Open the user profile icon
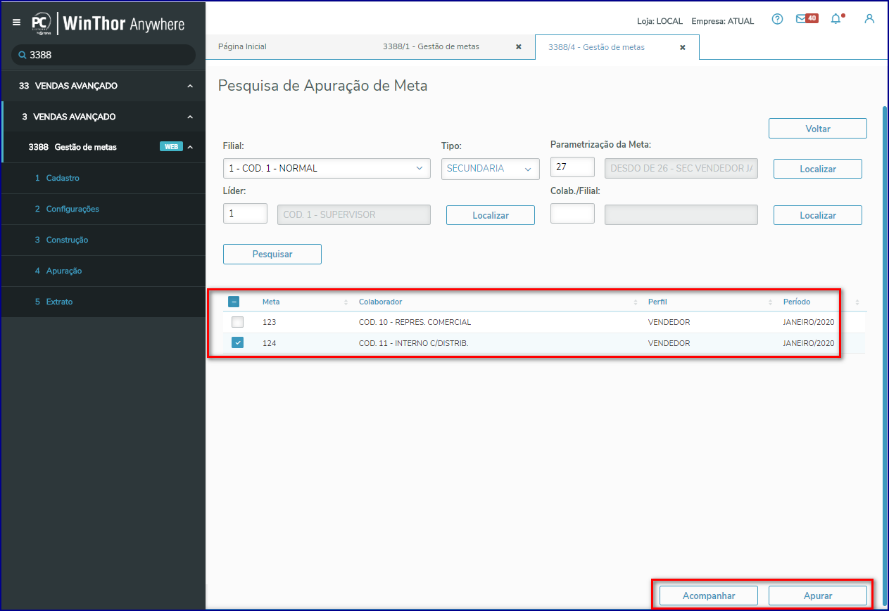889x611 pixels. [869, 19]
